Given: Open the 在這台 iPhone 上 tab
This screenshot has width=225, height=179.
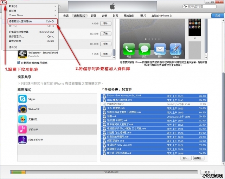Looking at the screenshot, I should 162,16.
